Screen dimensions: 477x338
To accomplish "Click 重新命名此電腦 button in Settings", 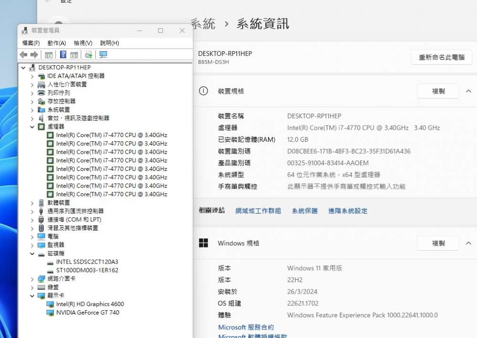I will click(442, 57).
